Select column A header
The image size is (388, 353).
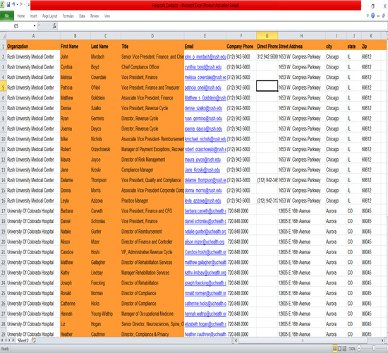pyautogui.click(x=33, y=36)
